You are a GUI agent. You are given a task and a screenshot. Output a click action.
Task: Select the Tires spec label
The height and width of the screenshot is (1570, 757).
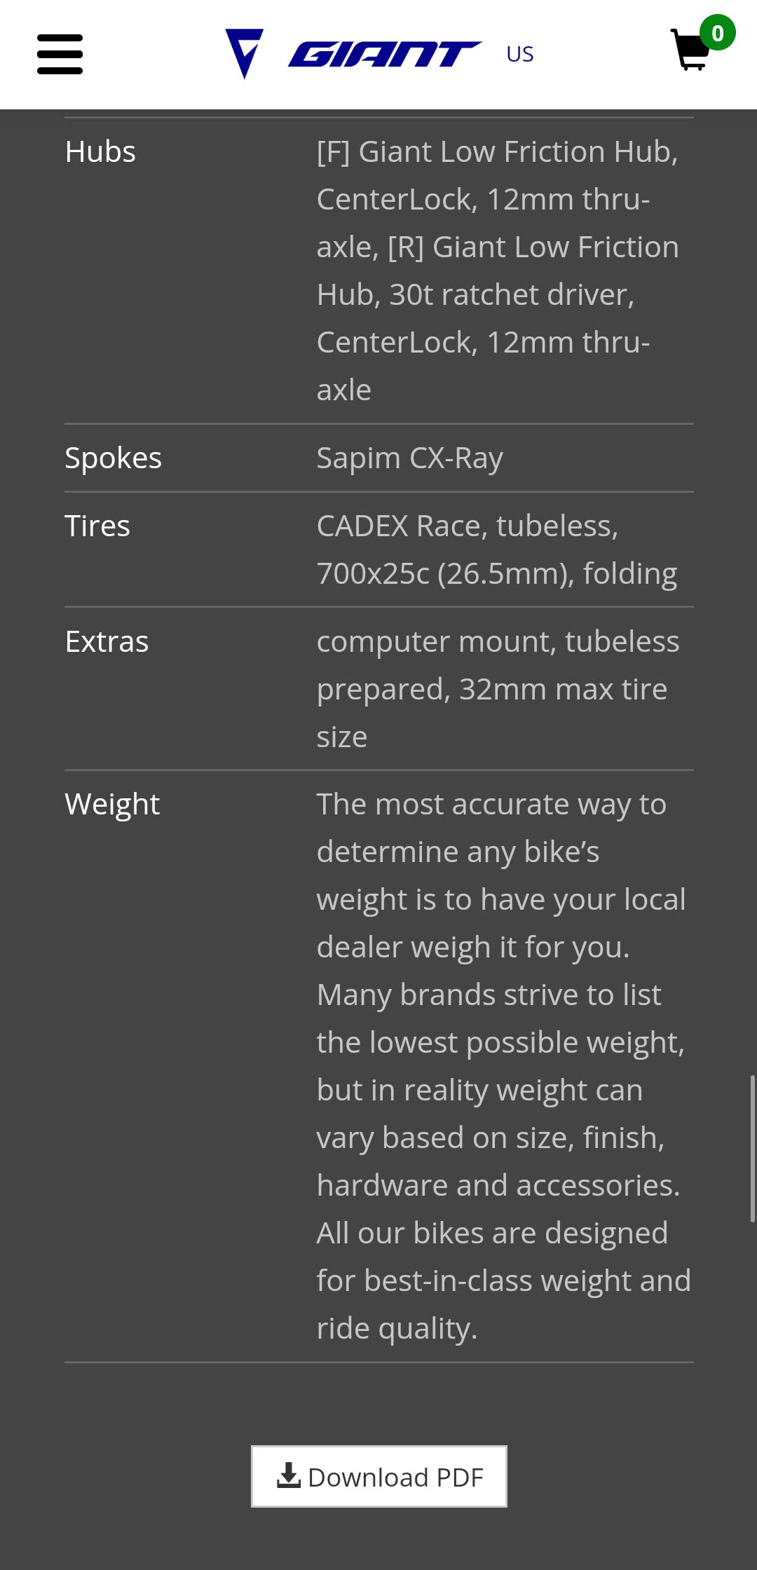point(97,526)
